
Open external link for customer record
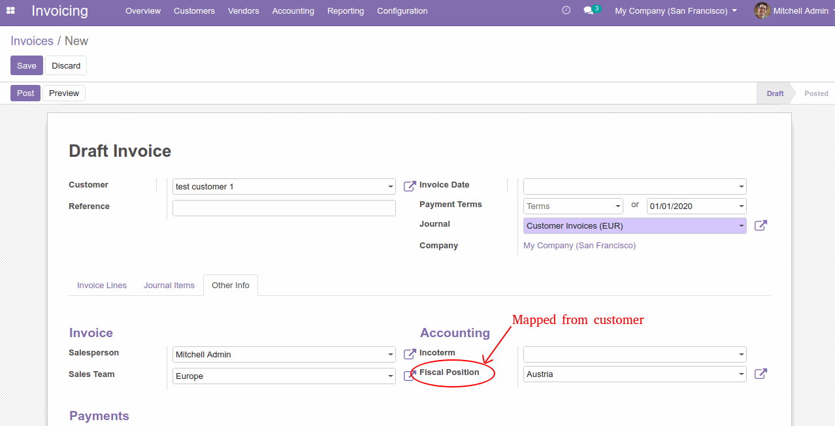[410, 186]
